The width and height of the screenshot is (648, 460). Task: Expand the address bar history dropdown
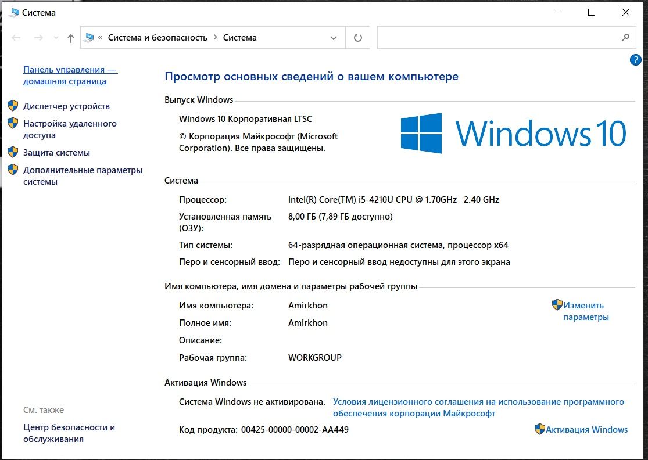tap(333, 38)
